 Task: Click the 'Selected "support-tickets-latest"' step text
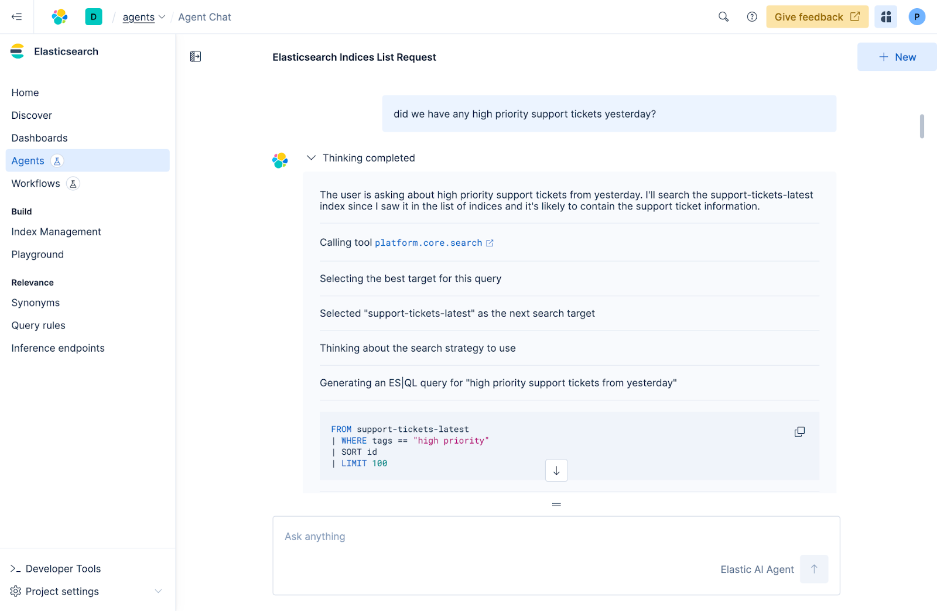tap(457, 314)
